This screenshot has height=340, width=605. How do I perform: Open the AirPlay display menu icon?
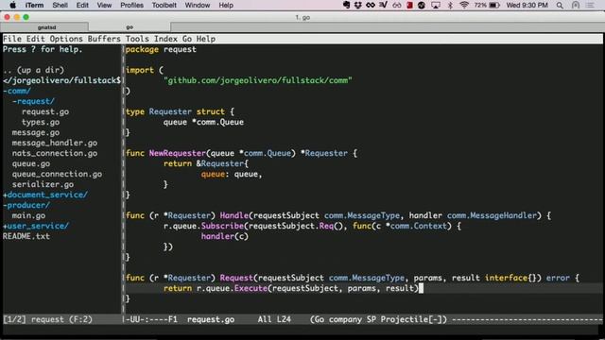436,5
